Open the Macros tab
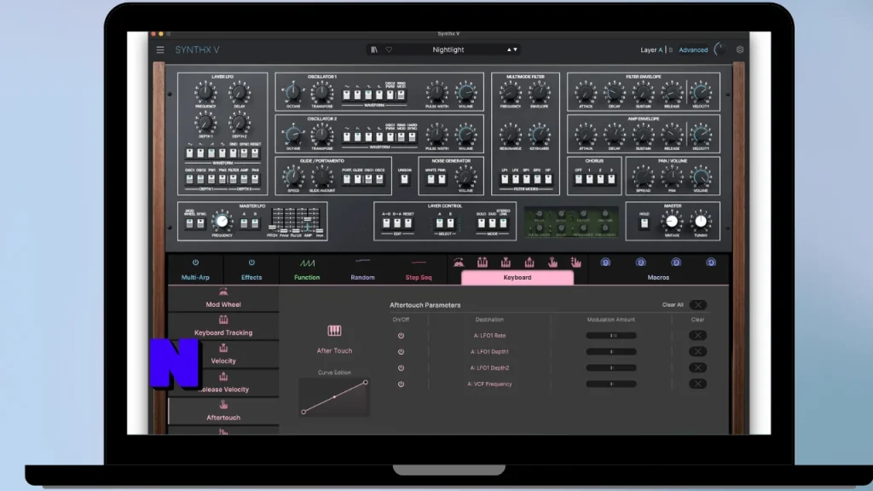 click(x=658, y=277)
